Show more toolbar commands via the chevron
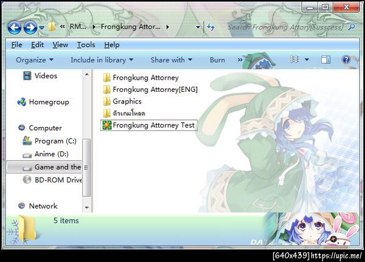This screenshot has height=262, width=365. click(240, 60)
